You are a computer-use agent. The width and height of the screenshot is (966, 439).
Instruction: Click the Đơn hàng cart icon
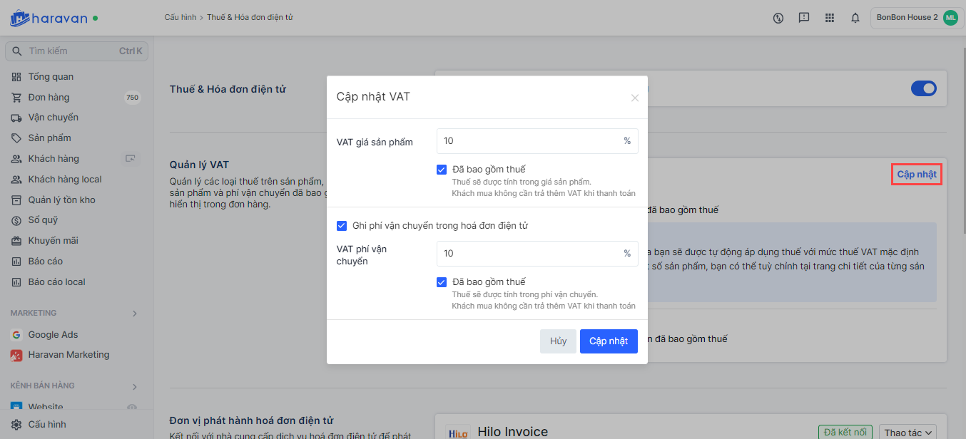(16, 98)
